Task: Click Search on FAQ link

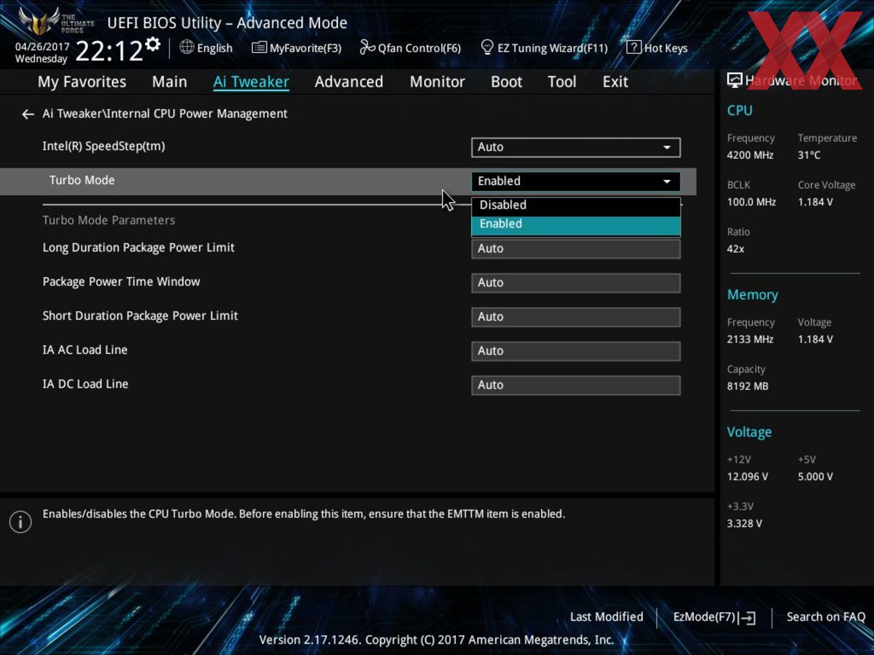Action: (826, 617)
